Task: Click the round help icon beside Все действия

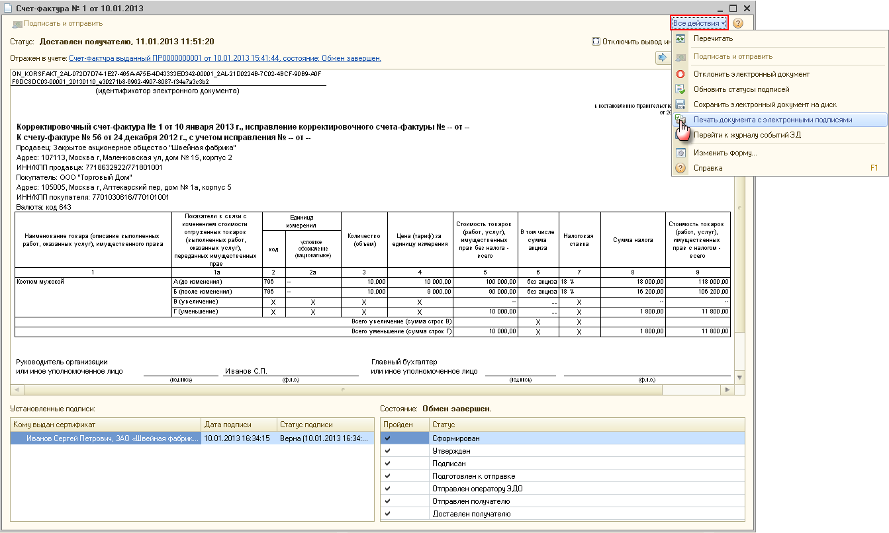Action: coord(738,23)
